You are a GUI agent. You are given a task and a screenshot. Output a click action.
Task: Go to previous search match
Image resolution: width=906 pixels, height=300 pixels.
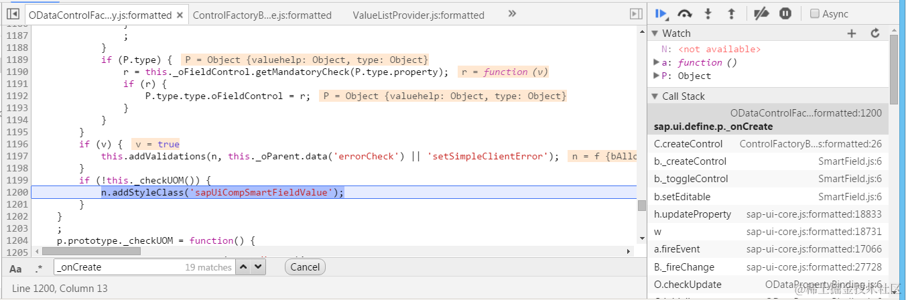pyautogui.click(x=244, y=267)
